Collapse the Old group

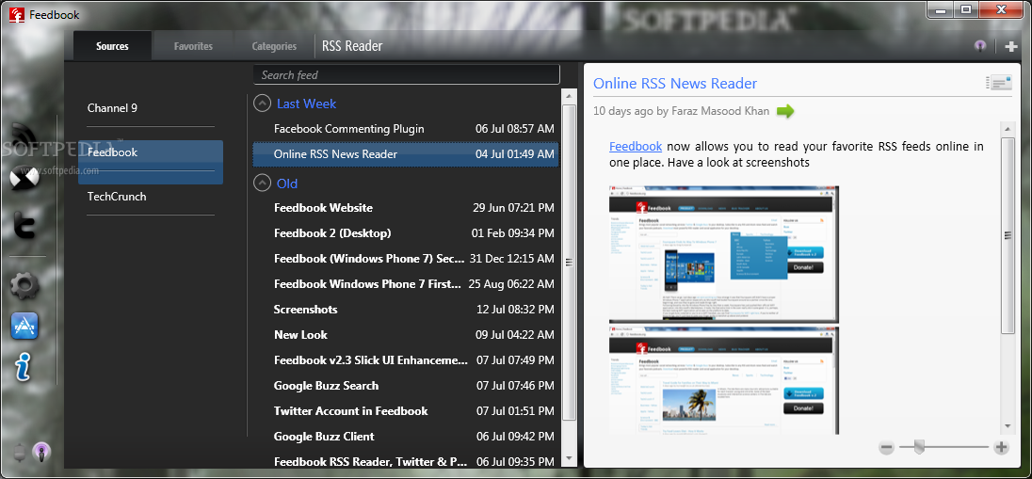(262, 183)
